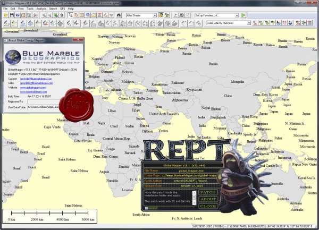
Task: Open the www.bluemarblegeo.com website link
Action: point(33,92)
